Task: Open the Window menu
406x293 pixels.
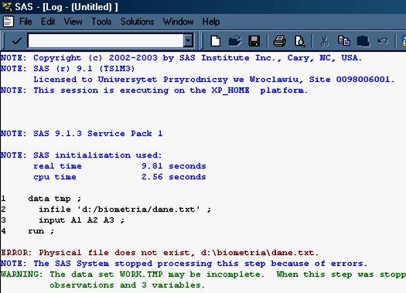Action: (x=178, y=22)
